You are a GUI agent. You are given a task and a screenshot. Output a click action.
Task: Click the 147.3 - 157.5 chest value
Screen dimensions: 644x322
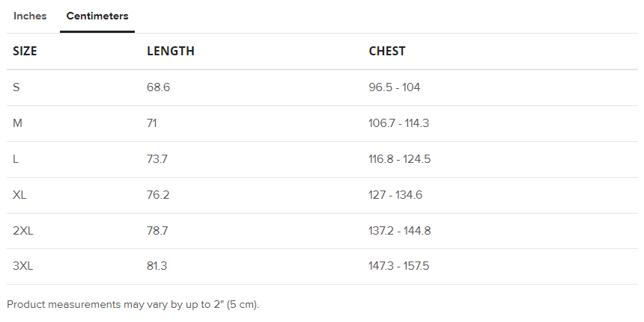399,266
